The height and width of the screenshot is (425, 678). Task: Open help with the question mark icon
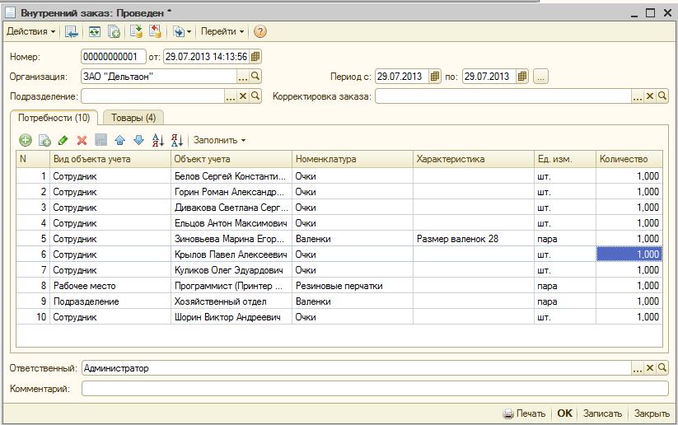click(260, 31)
